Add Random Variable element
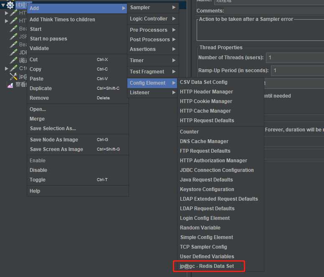 coord(221,228)
